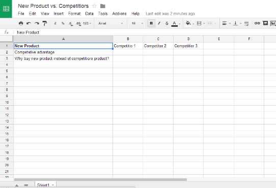The width and height of the screenshot is (276, 188).
Task: Toggle bold formatting
Action: [x=151, y=23]
